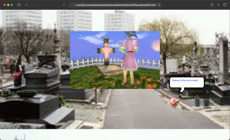230x140 pixels.
Task: Open a new tab with plus button
Action: [218, 5]
